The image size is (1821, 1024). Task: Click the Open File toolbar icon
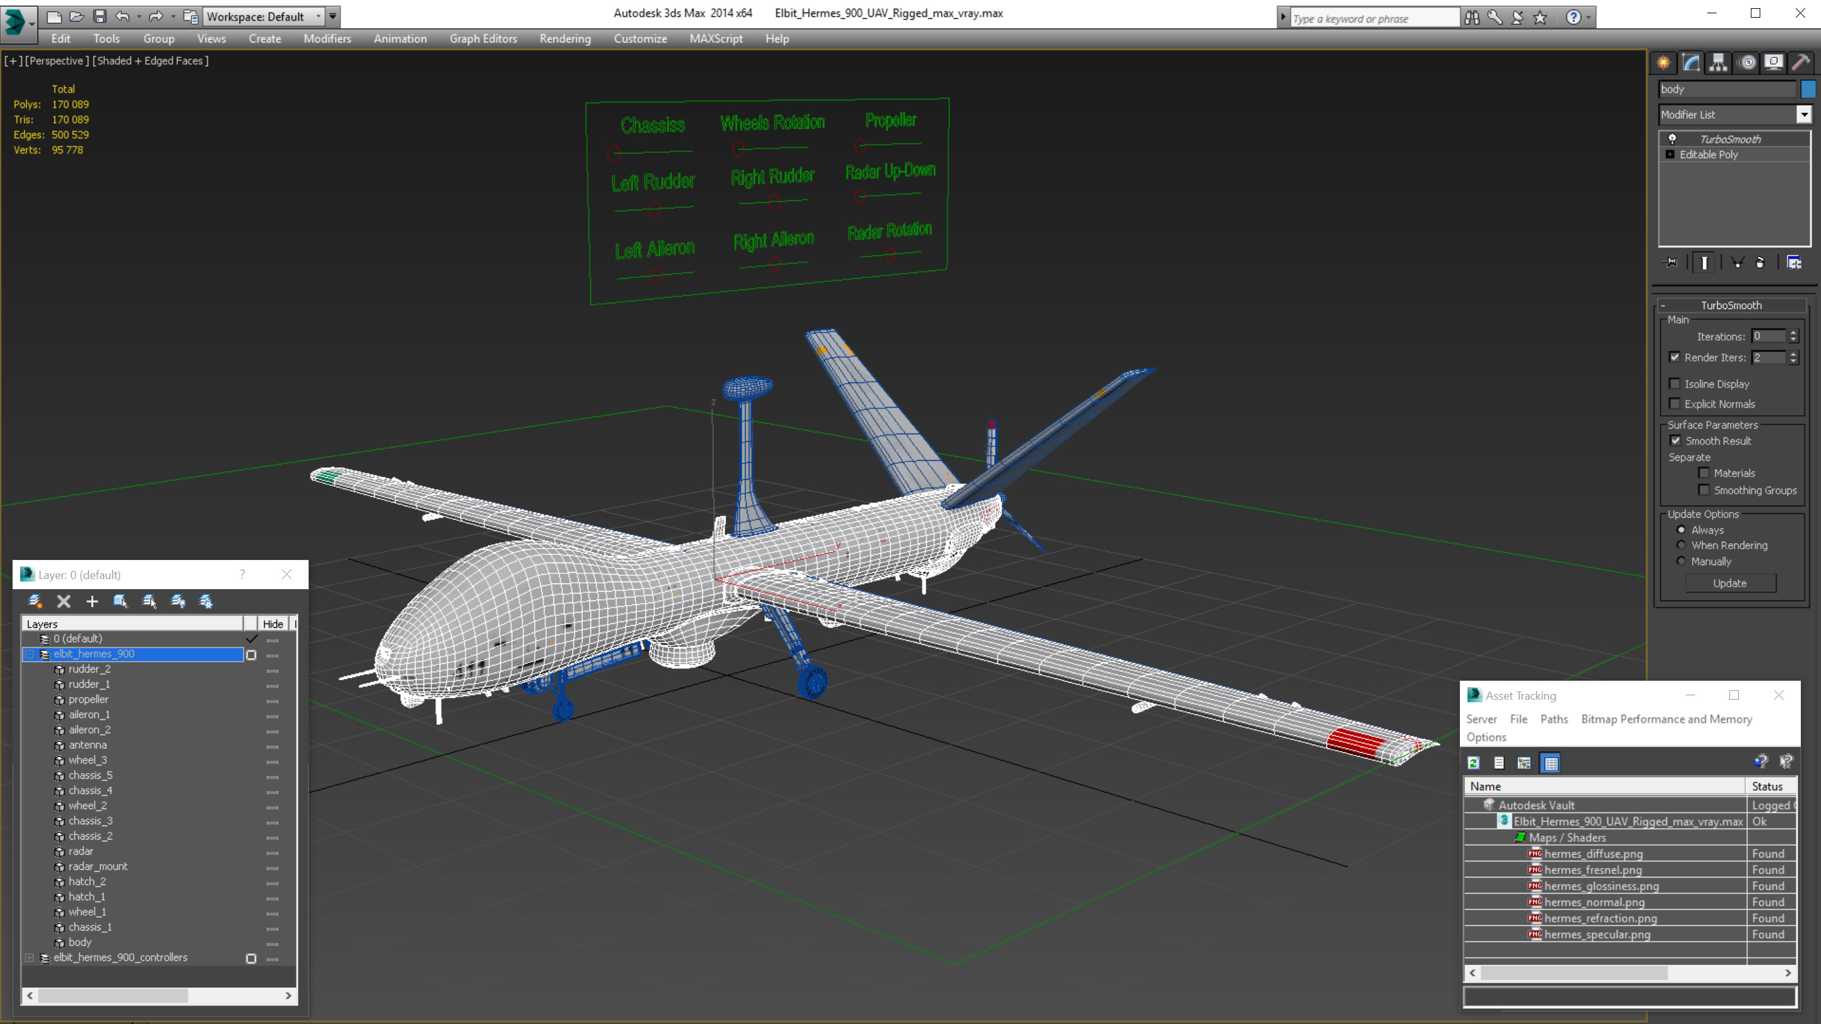coord(77,16)
